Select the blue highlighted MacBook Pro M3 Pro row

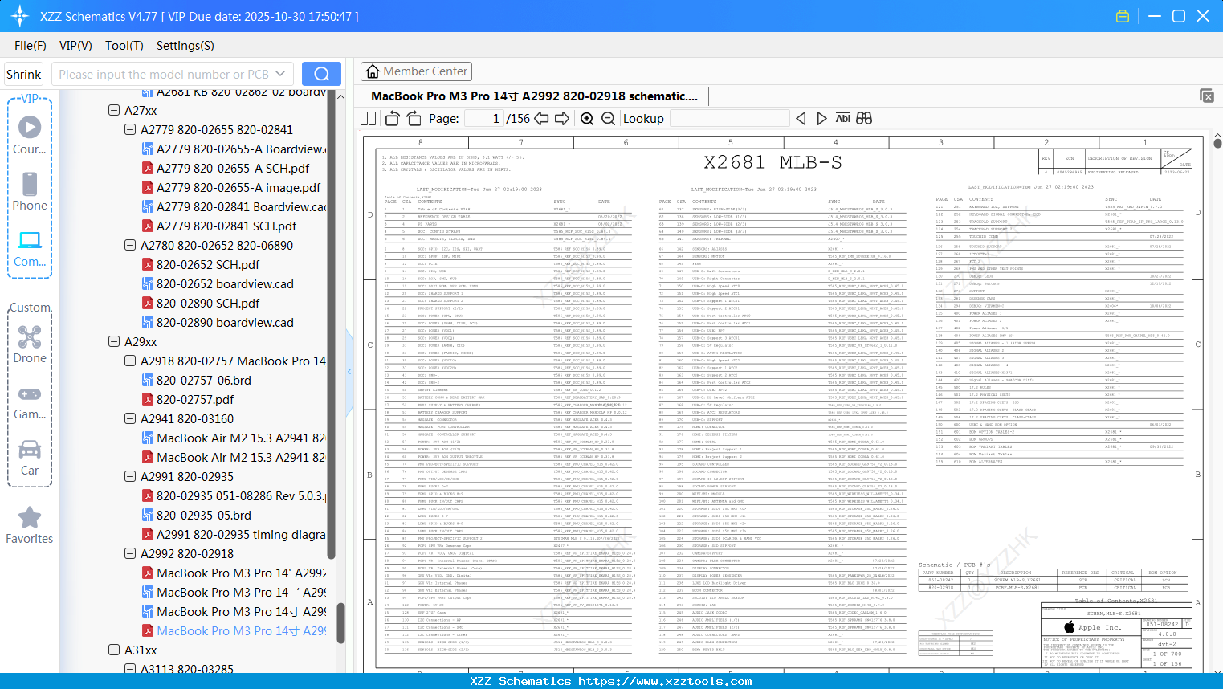pos(241,630)
